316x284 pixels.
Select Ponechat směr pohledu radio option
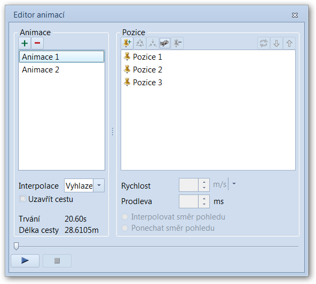[x=124, y=228]
